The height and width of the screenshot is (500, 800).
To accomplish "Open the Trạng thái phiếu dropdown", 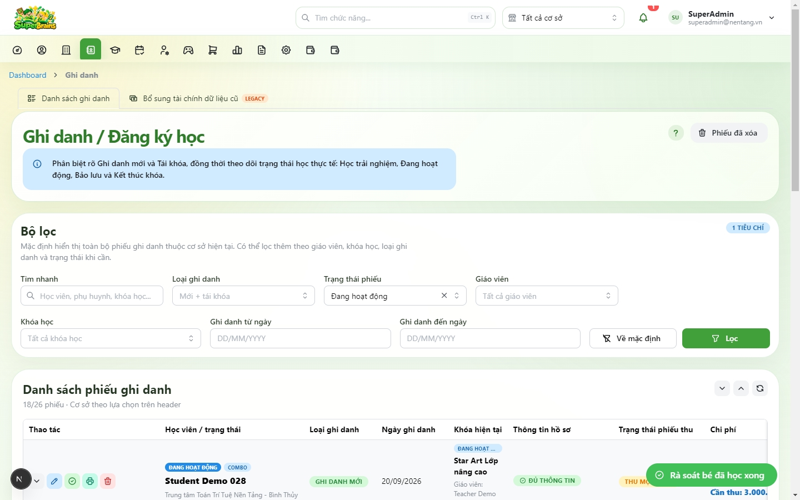I will 395,296.
